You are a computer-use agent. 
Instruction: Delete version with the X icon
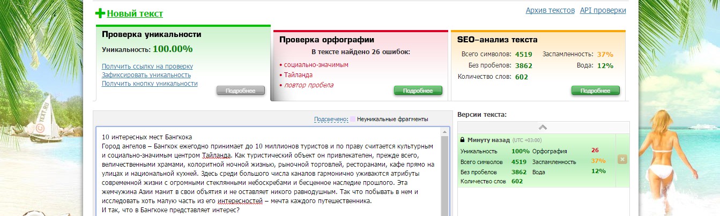[622, 159]
